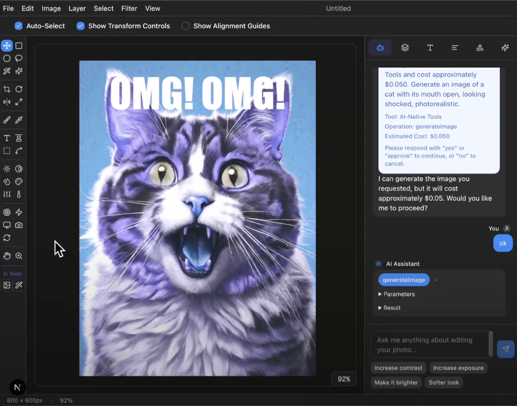
Task: Click the Softer look suggestion
Action: coord(444,382)
